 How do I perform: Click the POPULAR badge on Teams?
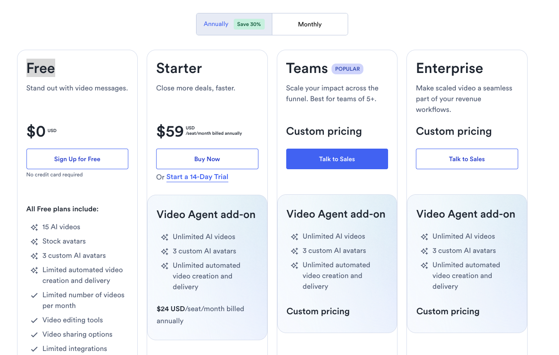(x=347, y=68)
